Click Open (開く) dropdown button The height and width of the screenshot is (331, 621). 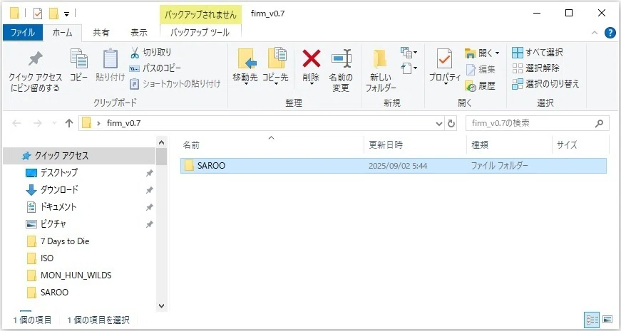482,53
